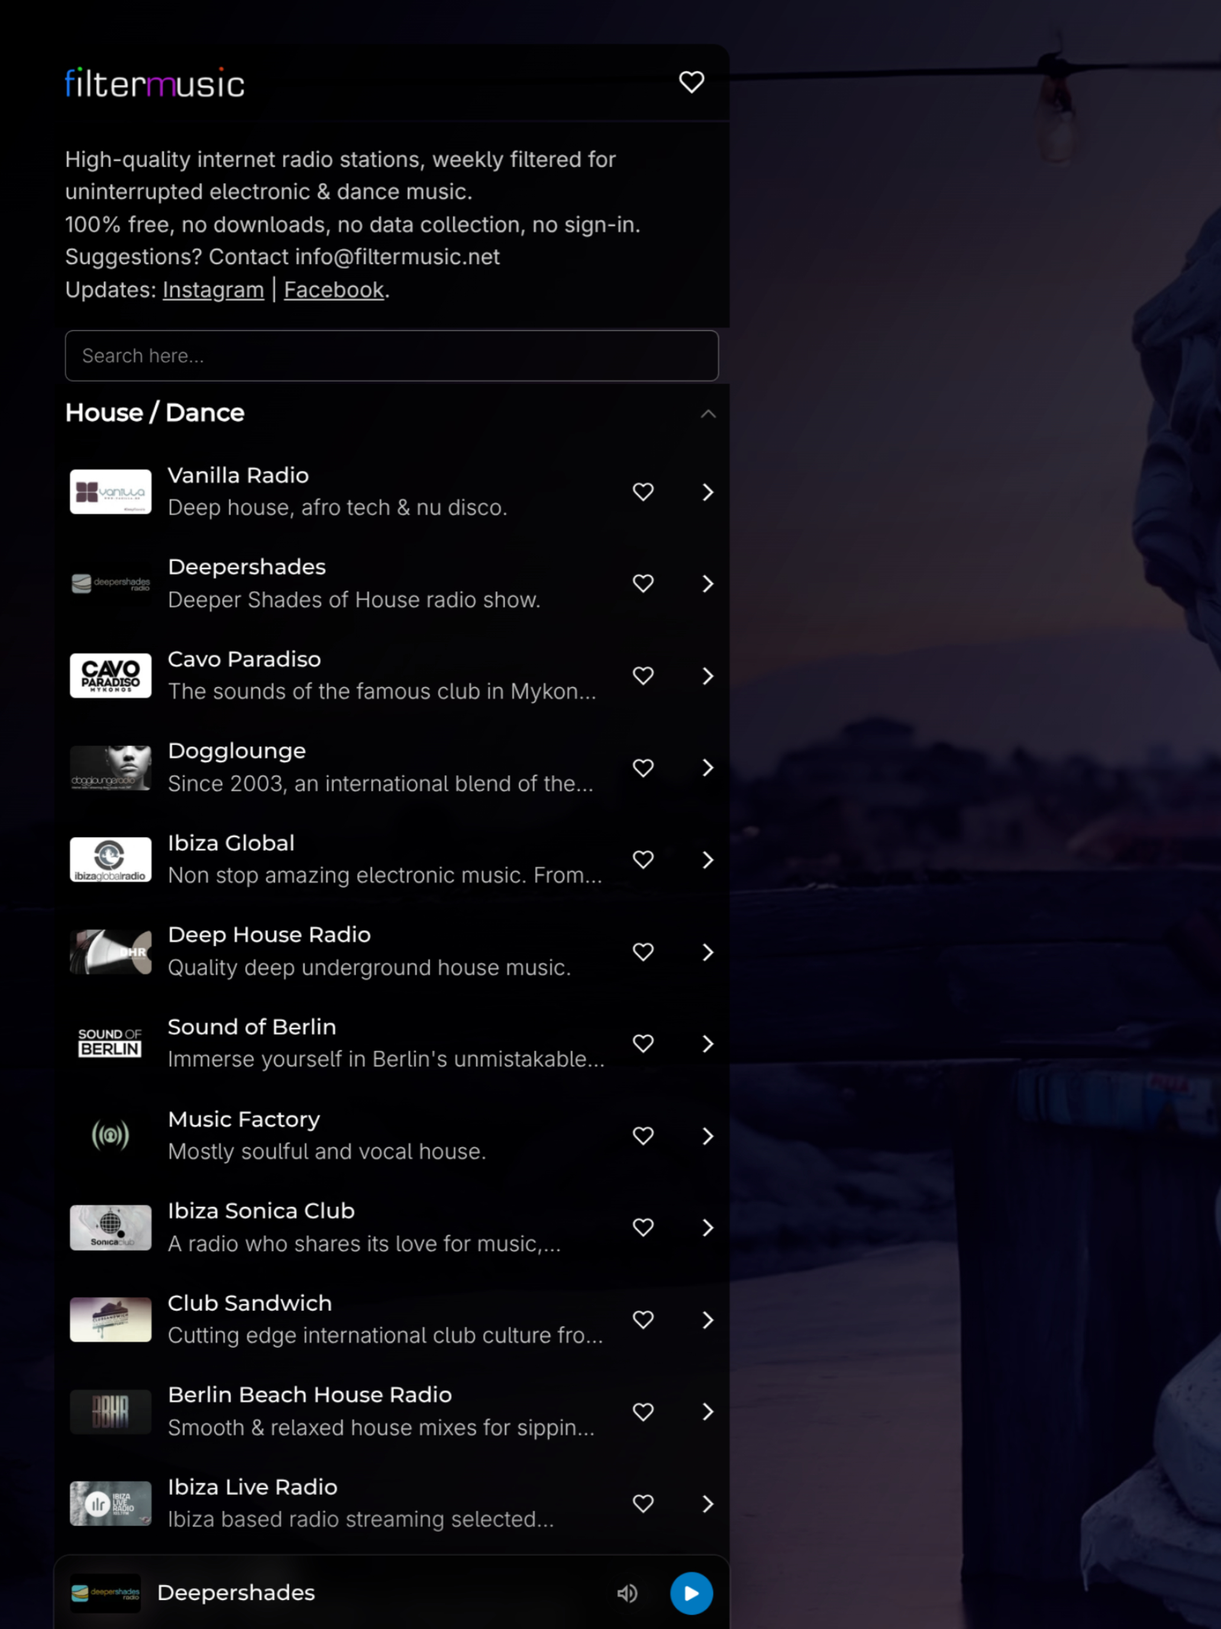Expand Berlin Beach House Radio chevron

point(708,1412)
